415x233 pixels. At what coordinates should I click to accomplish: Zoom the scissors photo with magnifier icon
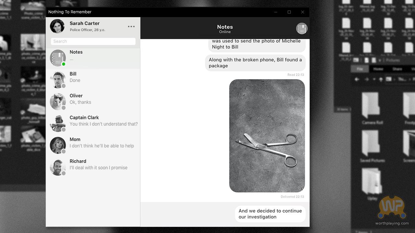coord(301,188)
